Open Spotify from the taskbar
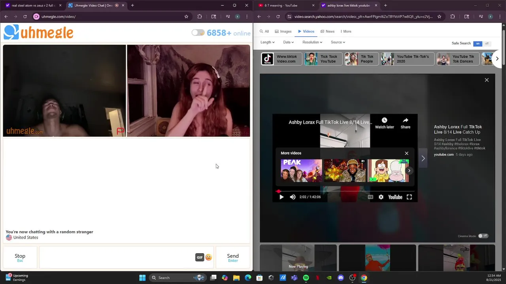The height and width of the screenshot is (284, 506). pos(306,278)
